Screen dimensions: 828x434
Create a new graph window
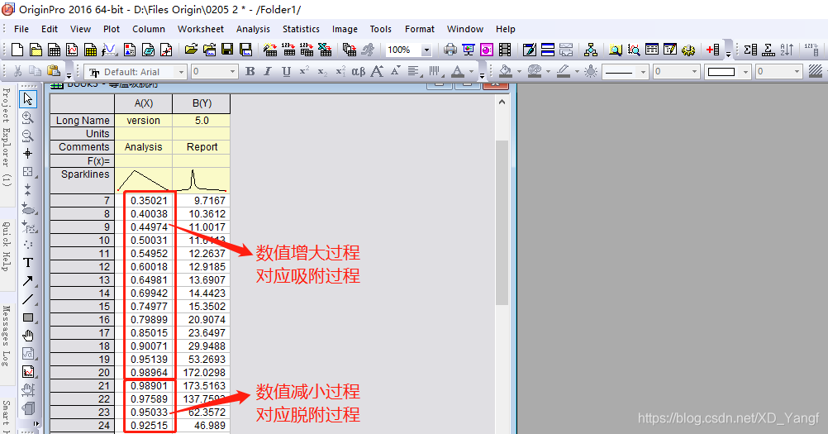73,50
